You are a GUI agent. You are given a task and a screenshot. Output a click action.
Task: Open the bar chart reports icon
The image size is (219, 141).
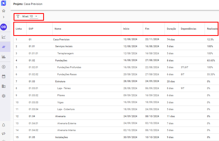4,57
